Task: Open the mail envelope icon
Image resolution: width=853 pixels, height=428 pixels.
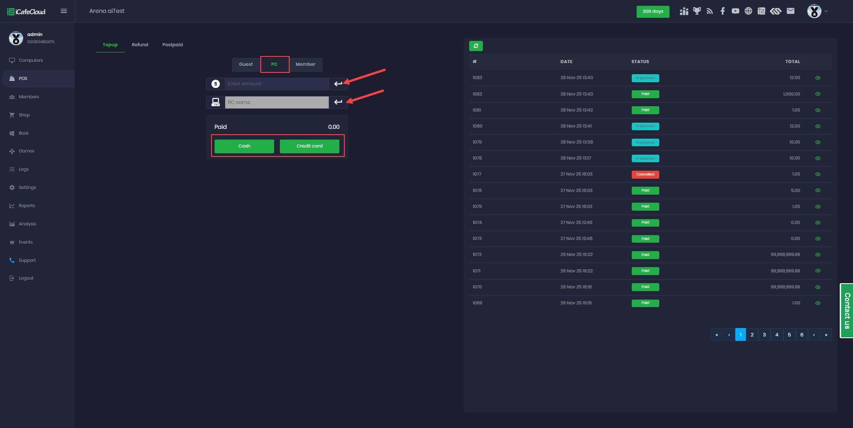Action: 790,11
